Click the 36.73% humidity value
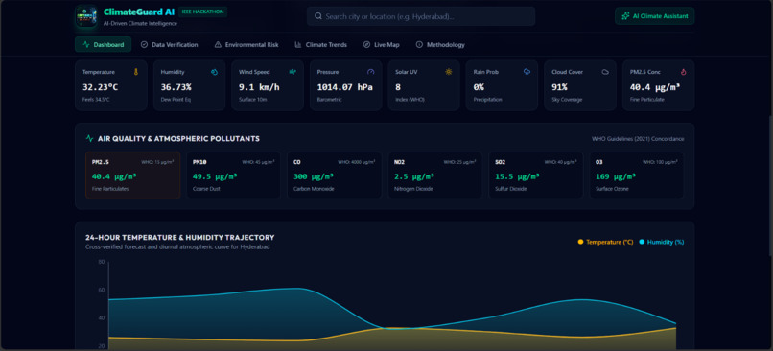 click(x=176, y=87)
